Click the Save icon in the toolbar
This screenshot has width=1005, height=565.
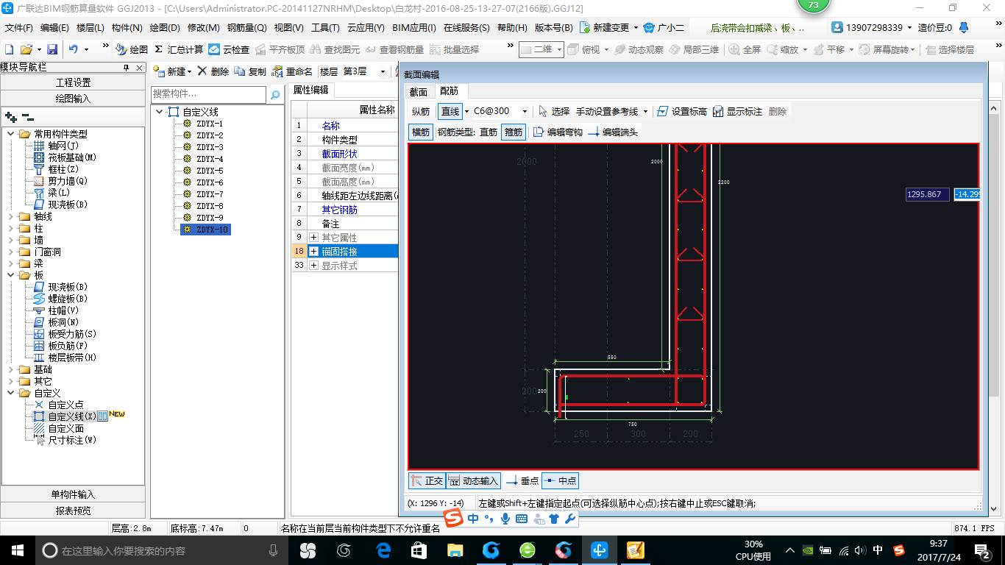(52, 49)
